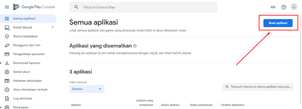Click the Download laporan download icon
The image size is (302, 109).
[x=7, y=63]
